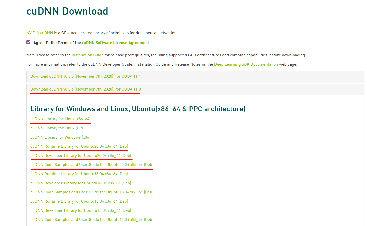Uncheck the license agreement checkbox
Screen dimensions: 367x226
pos(28,42)
